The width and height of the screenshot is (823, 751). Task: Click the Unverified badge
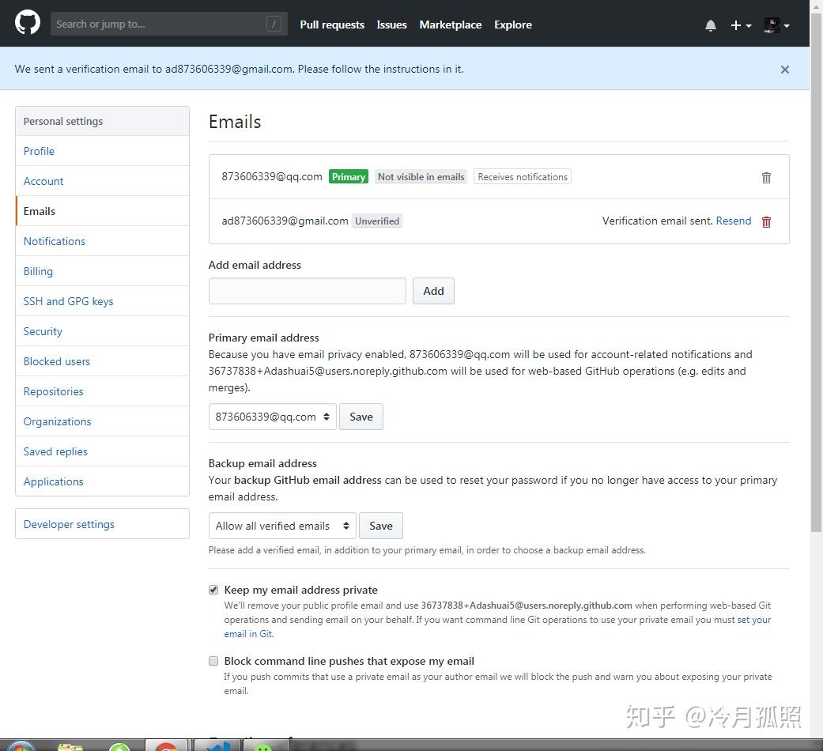click(x=377, y=221)
